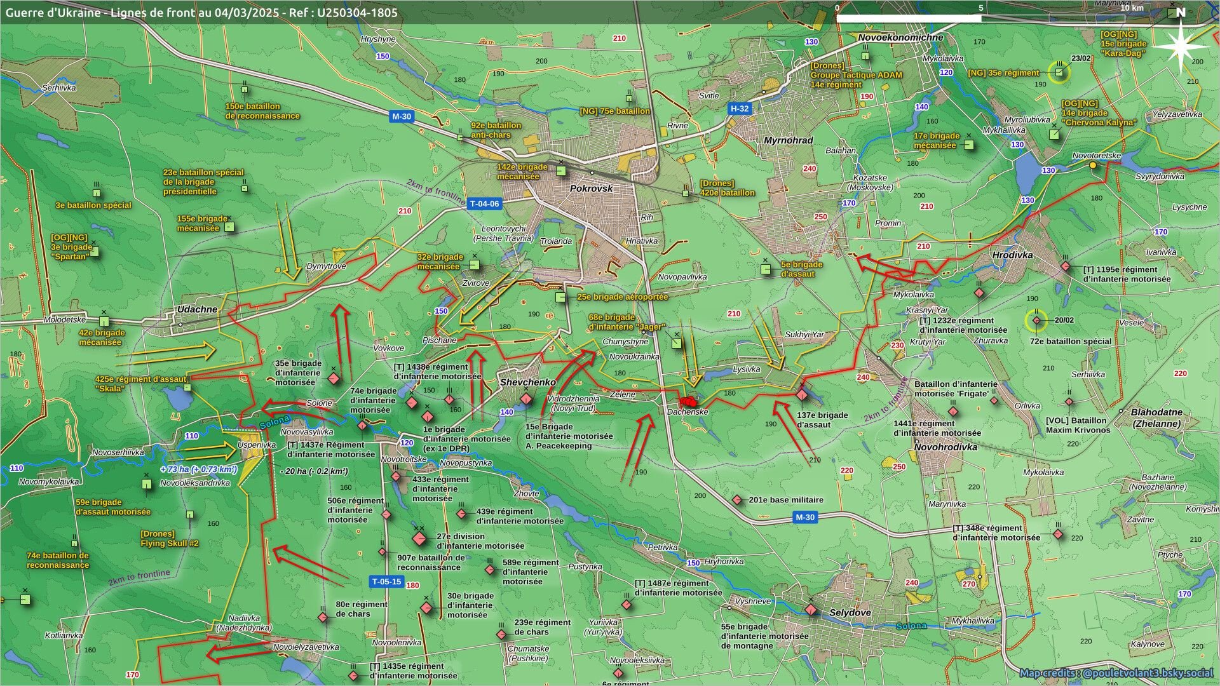Select the Maxim Krivonos battalion diamond

pos(1069,402)
